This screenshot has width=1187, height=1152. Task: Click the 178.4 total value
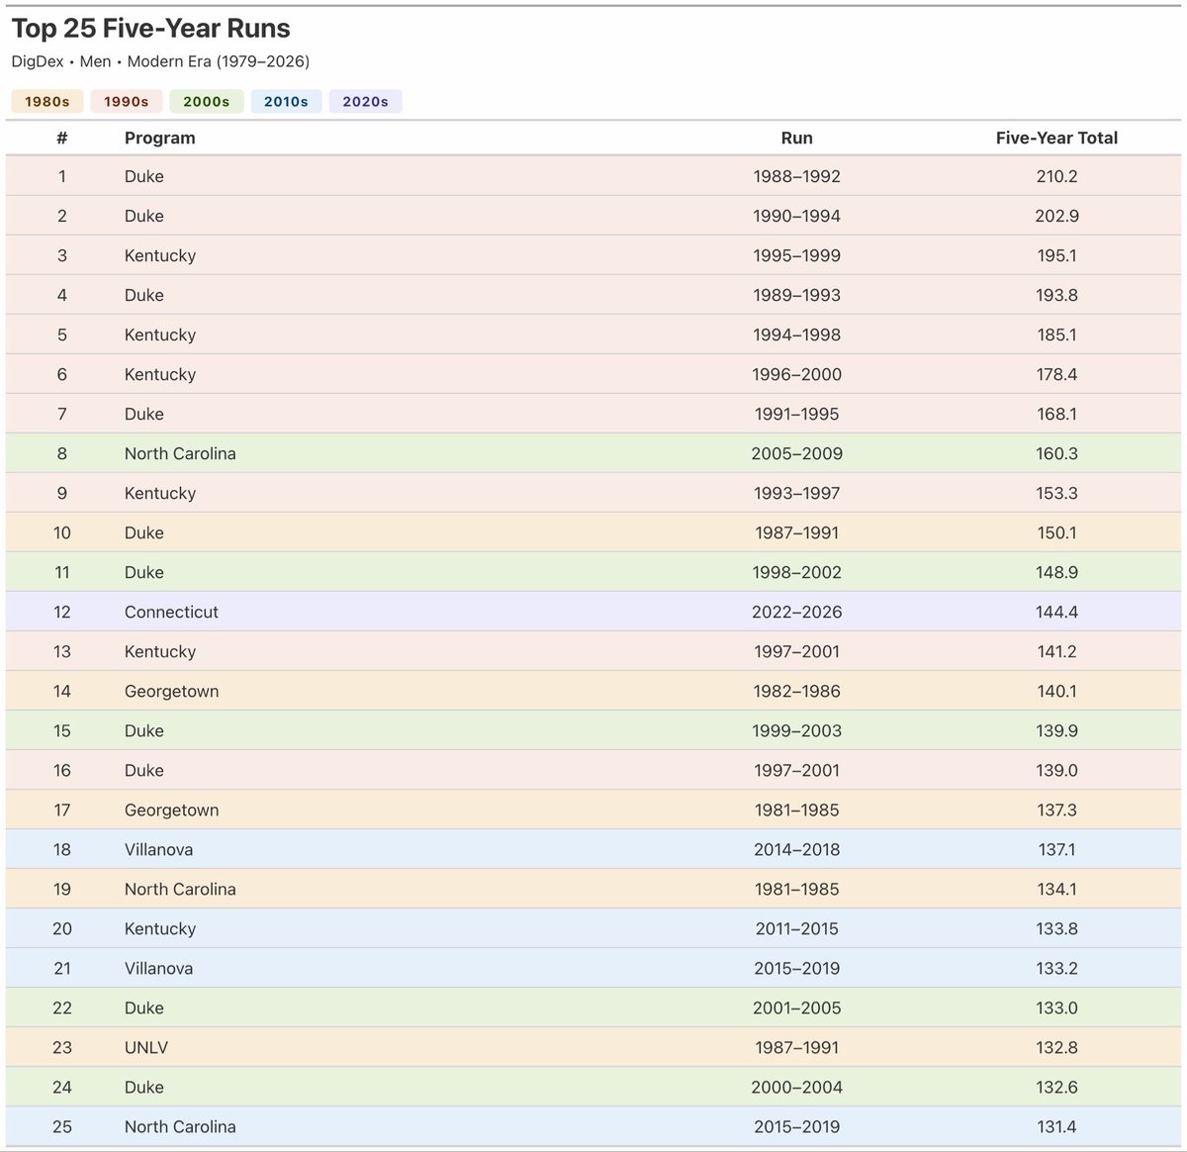pyautogui.click(x=1056, y=374)
